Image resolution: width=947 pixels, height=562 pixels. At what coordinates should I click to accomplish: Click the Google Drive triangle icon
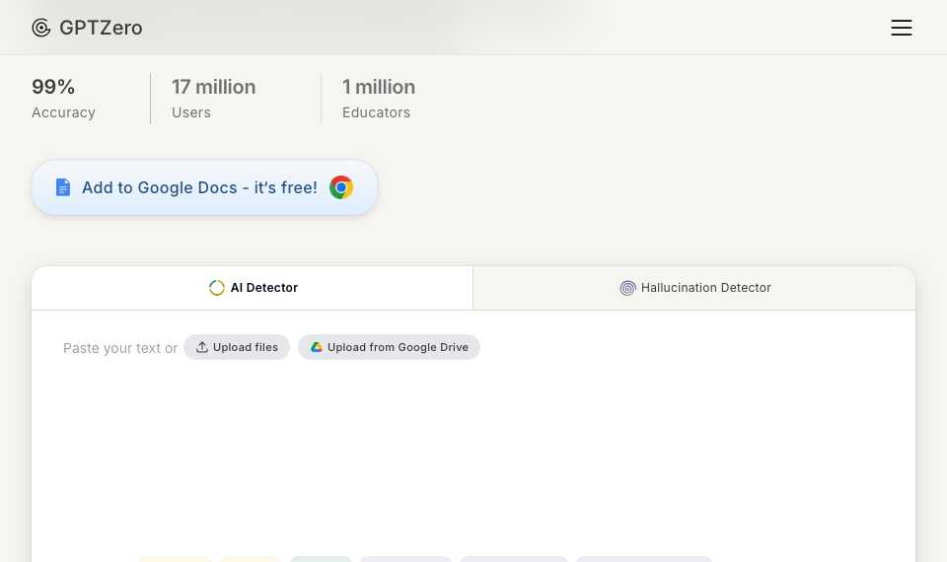(316, 347)
